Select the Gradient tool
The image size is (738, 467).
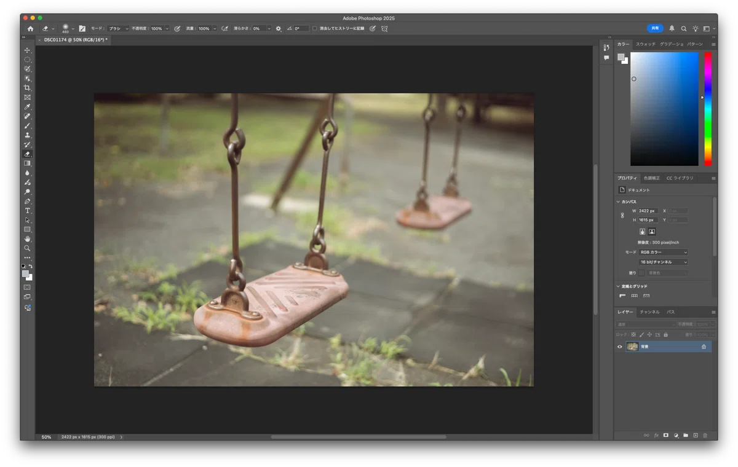click(27, 163)
